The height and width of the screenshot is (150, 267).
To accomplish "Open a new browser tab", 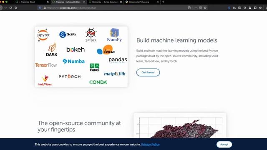I will (163, 2).
